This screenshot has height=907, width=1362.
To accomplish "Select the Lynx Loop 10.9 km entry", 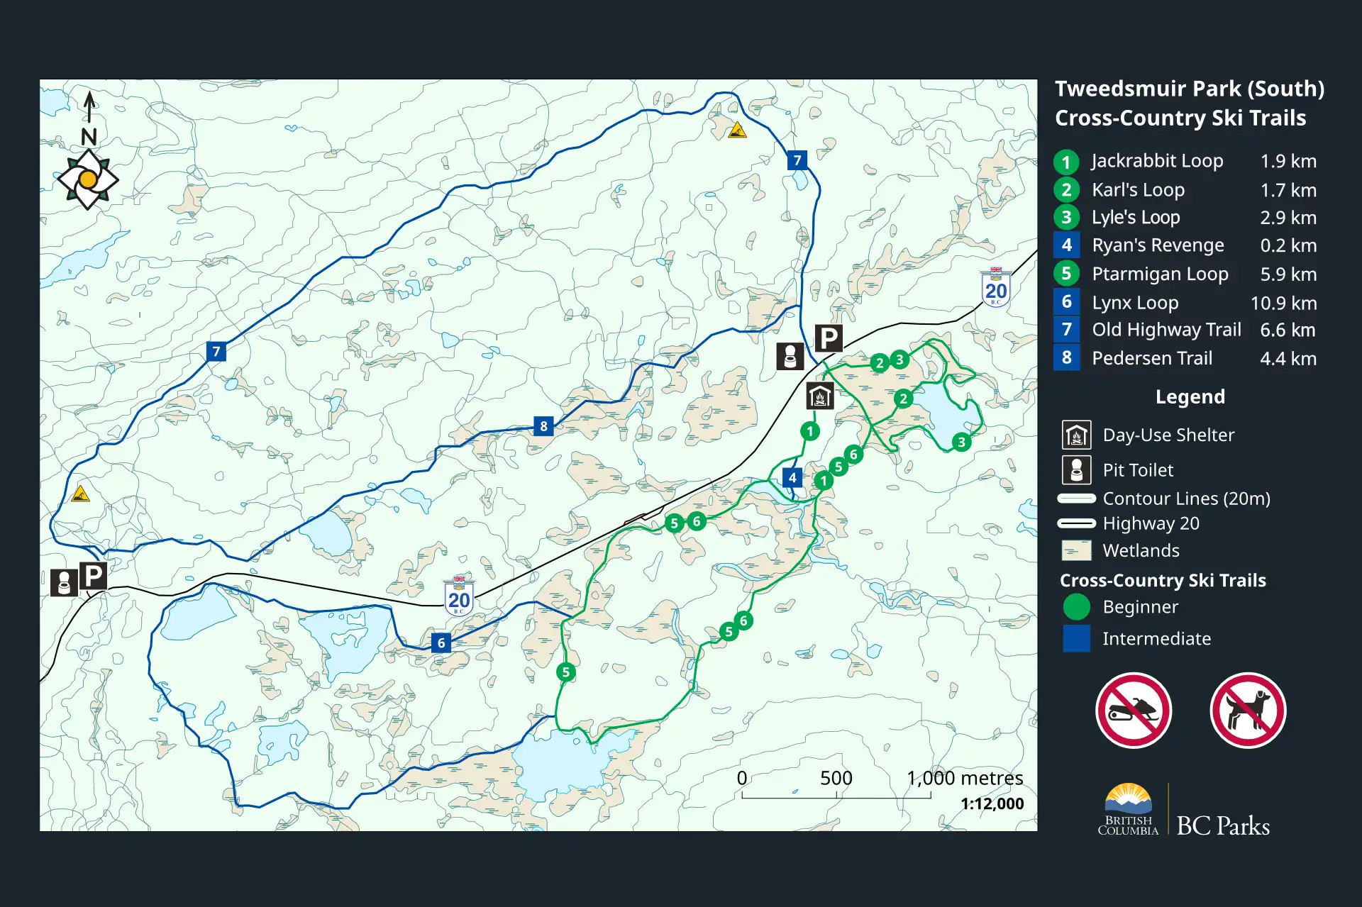I will [x=1135, y=303].
